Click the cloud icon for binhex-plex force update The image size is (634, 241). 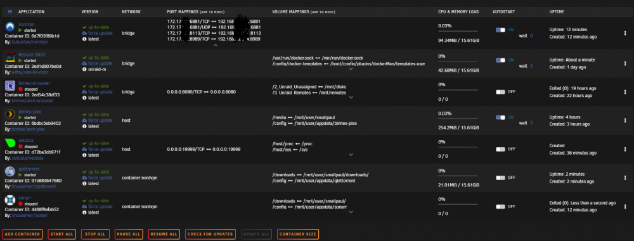click(x=84, y=120)
